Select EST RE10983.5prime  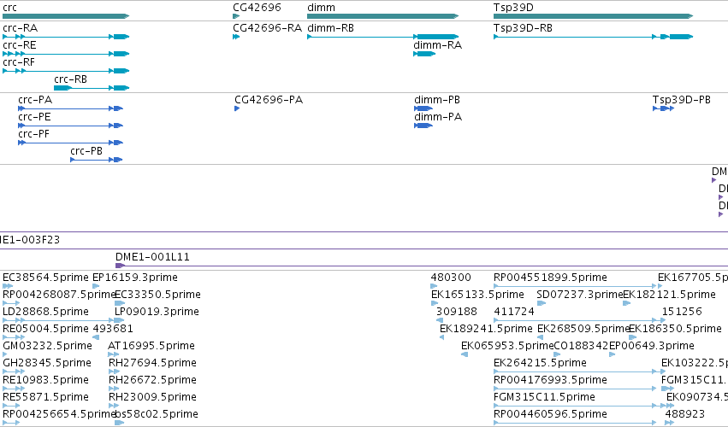click(45, 380)
